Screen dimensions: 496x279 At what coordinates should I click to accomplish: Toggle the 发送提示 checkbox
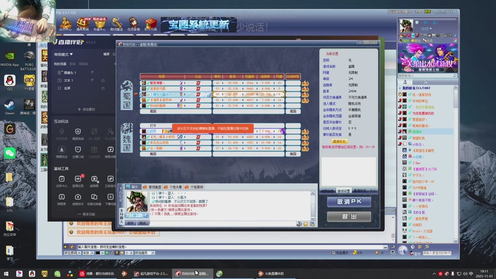[x=333, y=253]
